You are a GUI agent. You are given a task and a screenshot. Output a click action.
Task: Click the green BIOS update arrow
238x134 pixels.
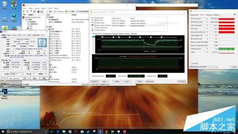66,12
